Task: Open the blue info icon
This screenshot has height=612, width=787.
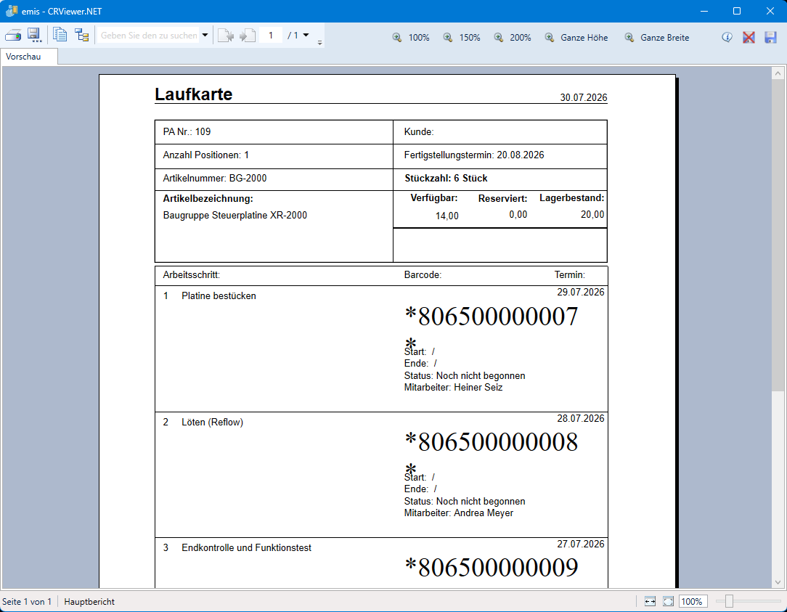Action: tap(727, 37)
